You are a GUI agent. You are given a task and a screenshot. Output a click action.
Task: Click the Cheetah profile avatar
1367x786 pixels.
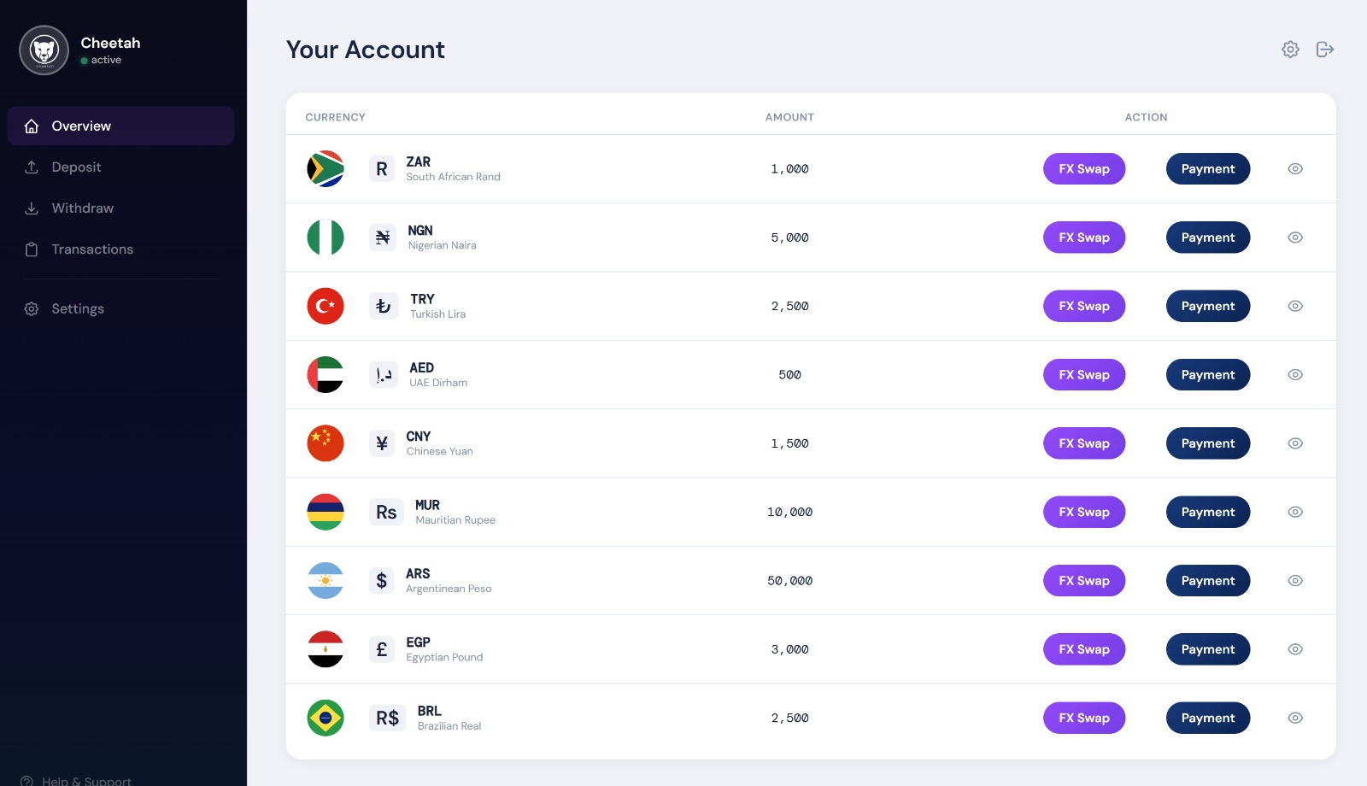pos(44,50)
